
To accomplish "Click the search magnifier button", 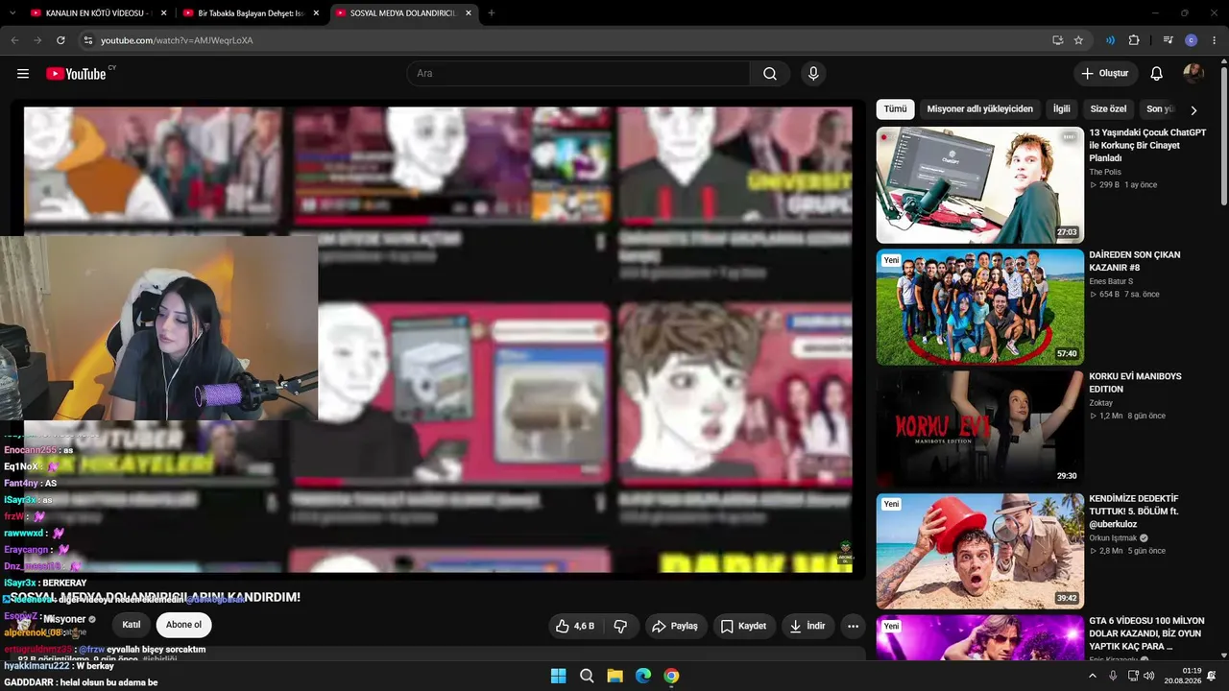I will [x=770, y=74].
